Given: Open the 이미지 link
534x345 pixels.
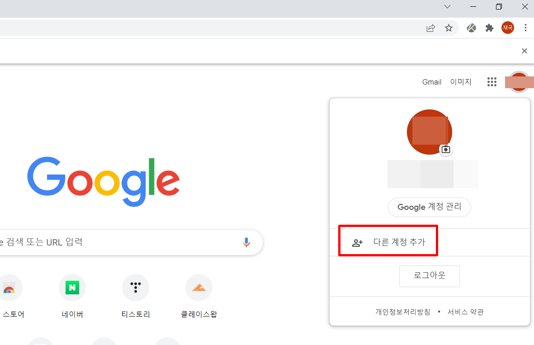Looking at the screenshot, I should [460, 82].
